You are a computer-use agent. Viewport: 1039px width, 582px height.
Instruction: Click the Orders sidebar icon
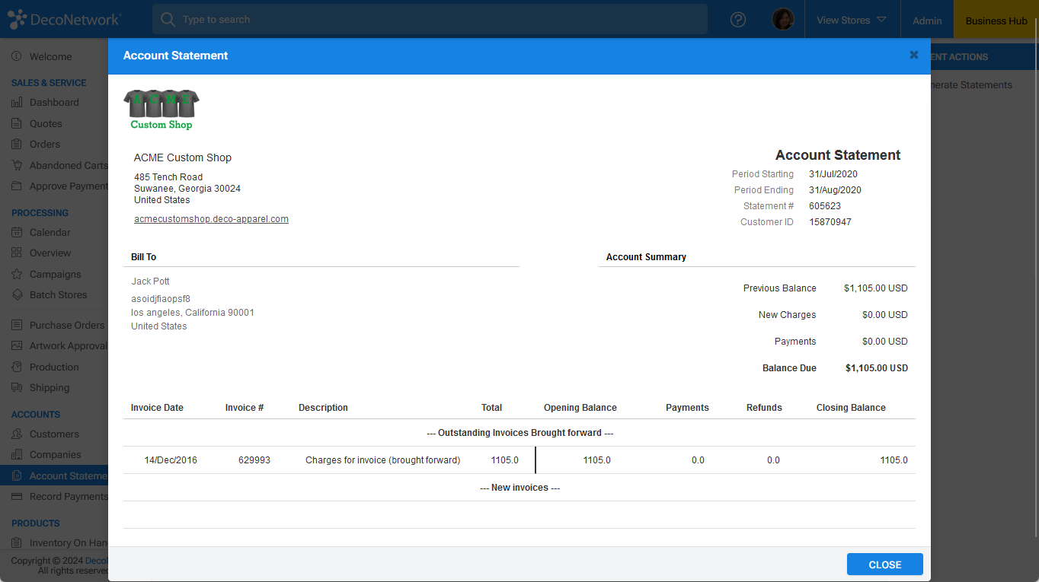(x=17, y=145)
